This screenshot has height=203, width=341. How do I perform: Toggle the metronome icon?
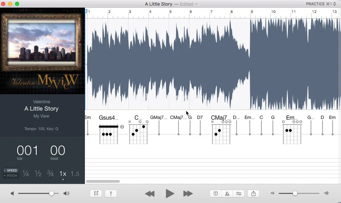point(227,194)
